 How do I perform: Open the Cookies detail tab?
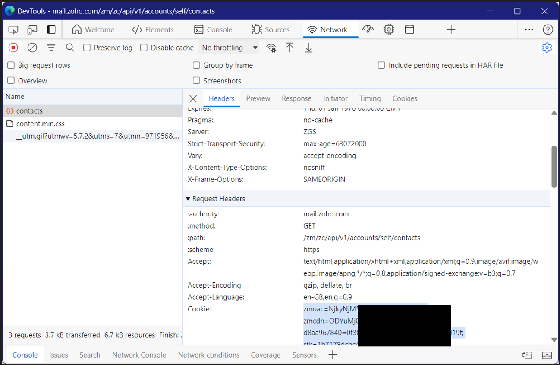tap(405, 98)
